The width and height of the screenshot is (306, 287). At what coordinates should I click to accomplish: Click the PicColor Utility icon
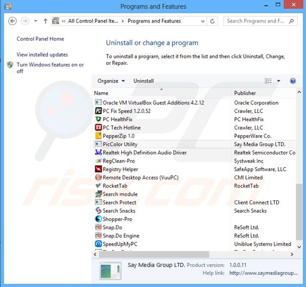point(98,144)
